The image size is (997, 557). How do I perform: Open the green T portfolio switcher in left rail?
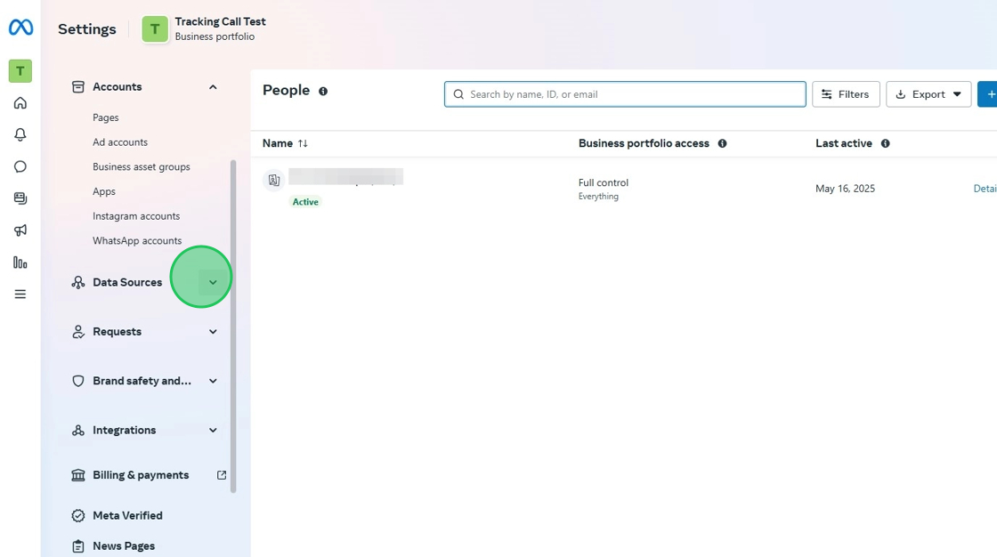[20, 70]
